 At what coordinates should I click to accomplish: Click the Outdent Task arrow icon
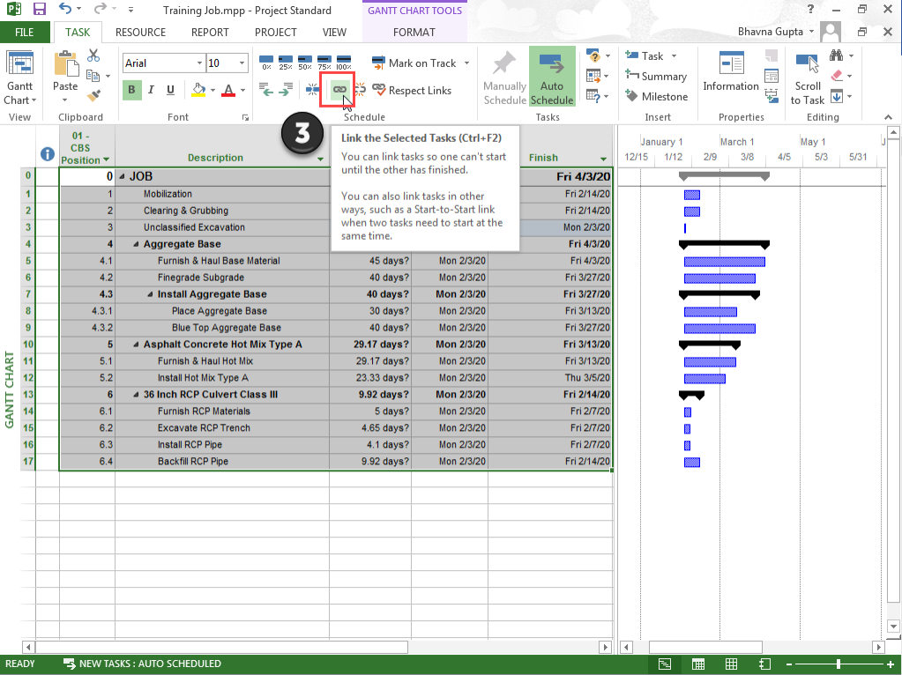(265, 89)
